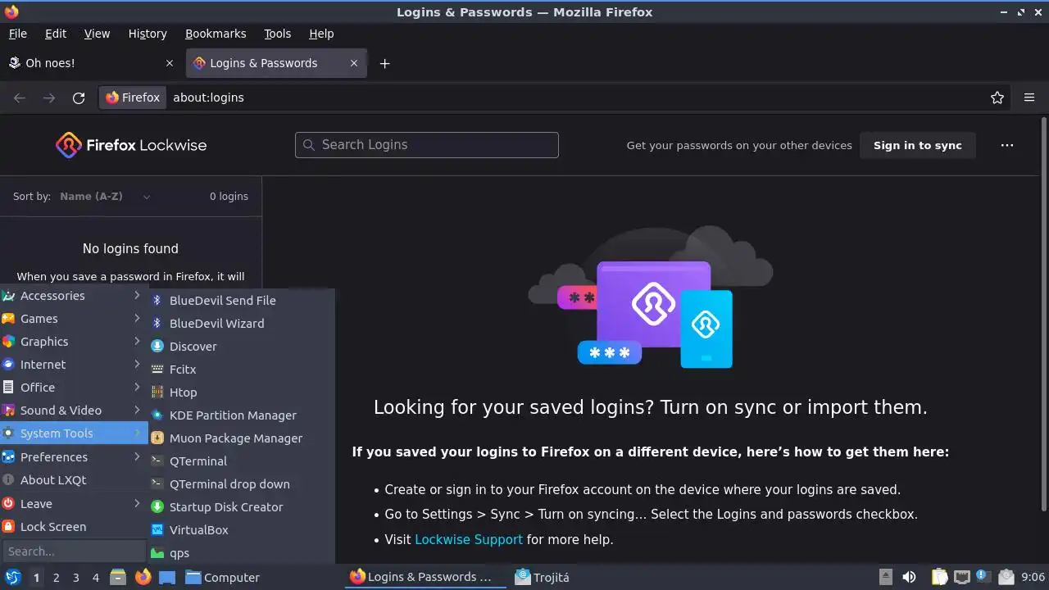Click Sign in to sync button
This screenshot has height=590, width=1049.
click(x=918, y=145)
